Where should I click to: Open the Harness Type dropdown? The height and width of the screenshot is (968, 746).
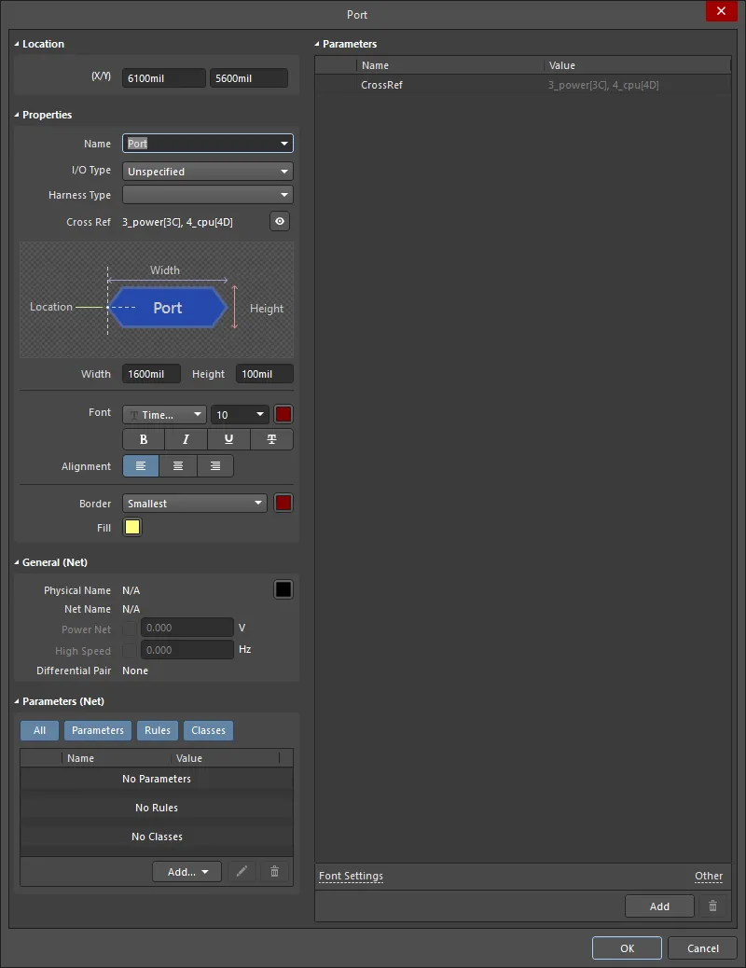(x=208, y=195)
